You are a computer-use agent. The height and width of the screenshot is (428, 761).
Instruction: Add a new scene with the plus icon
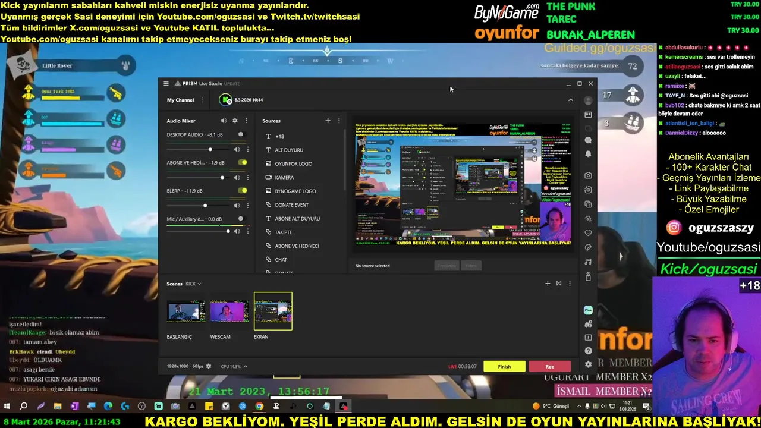548,284
